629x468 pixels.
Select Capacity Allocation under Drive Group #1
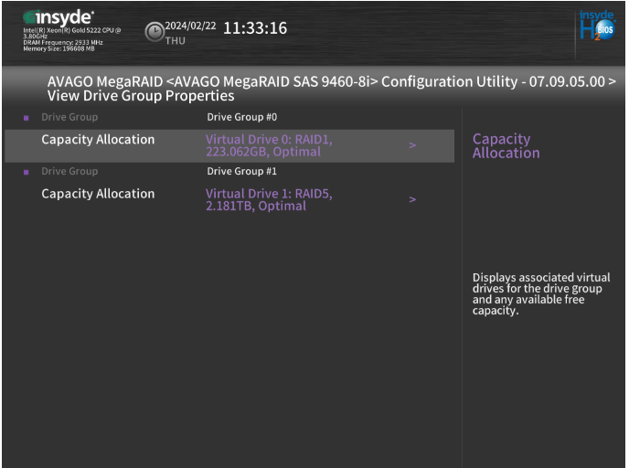(98, 194)
